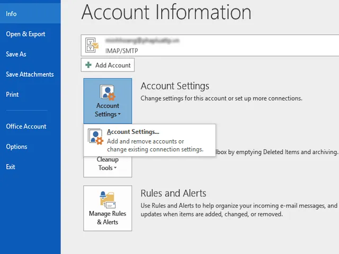This screenshot has height=254, width=339.
Task: Click the 'Manage Rules & Alerts' button label
Action: click(108, 217)
